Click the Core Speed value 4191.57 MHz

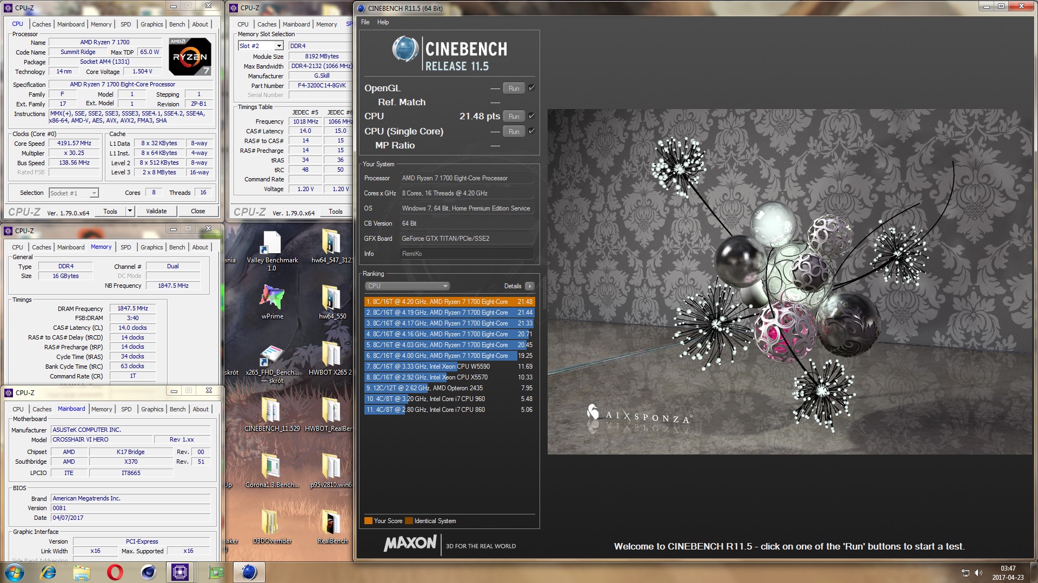tap(75, 144)
